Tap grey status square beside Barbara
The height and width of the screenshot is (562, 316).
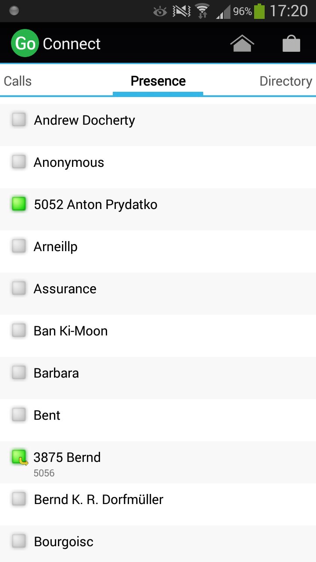(19, 373)
